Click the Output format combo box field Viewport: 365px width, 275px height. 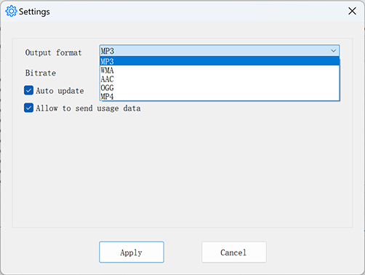pos(220,51)
